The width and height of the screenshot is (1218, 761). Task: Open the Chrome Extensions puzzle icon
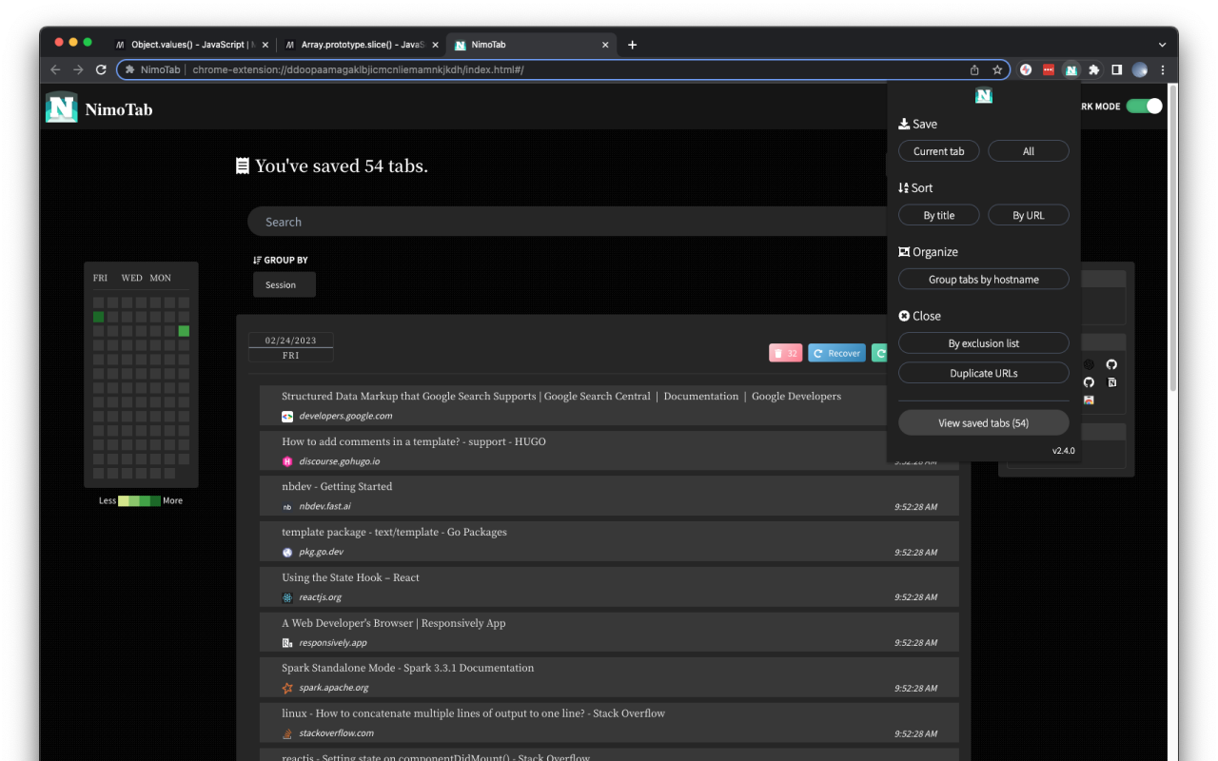(1094, 69)
